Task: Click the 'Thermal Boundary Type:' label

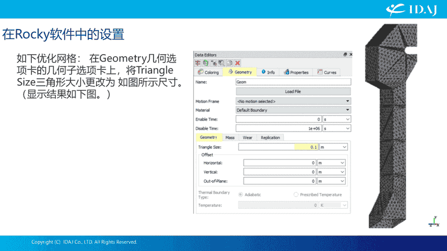Action: pos(214,195)
